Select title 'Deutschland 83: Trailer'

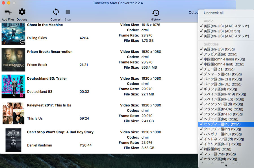tap(47, 78)
